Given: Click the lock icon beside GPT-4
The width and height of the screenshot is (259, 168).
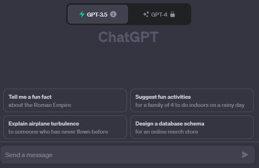Looking at the screenshot, I should [173, 14].
